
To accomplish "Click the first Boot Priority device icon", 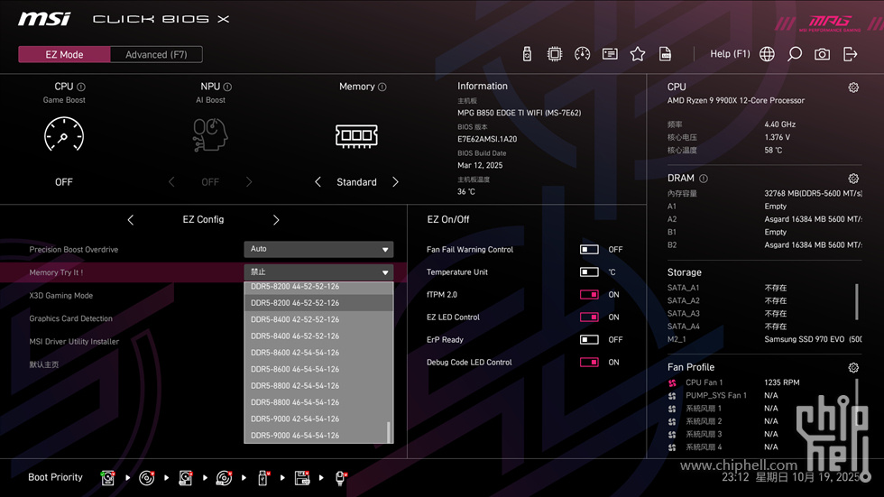I will [108, 477].
